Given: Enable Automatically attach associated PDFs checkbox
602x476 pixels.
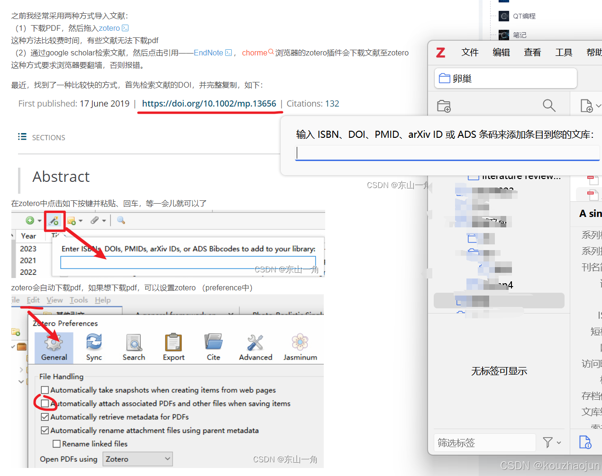Looking at the screenshot, I should point(45,403).
